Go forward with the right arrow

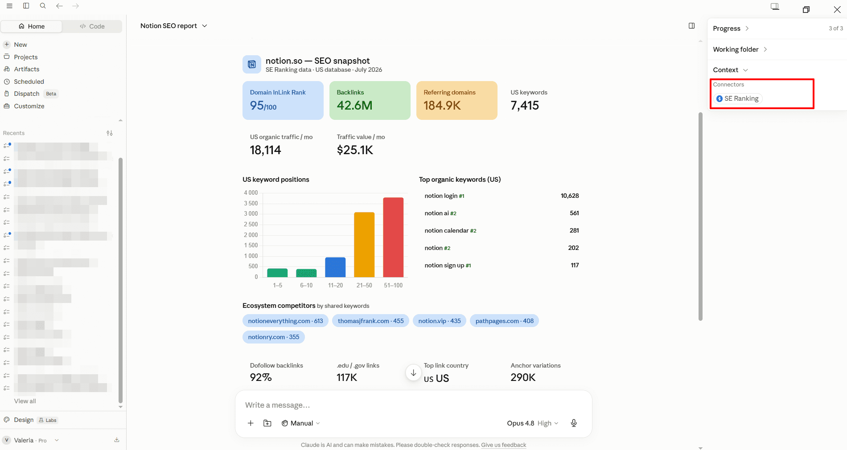(76, 6)
